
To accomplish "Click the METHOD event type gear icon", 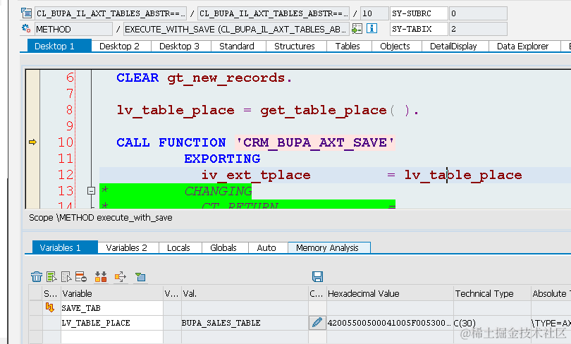I will coord(26,28).
